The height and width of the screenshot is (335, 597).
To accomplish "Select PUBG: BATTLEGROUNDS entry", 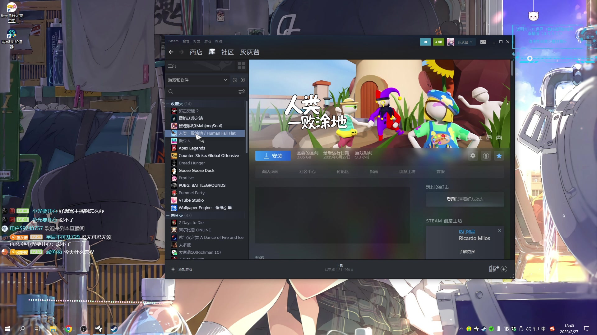I will pyautogui.click(x=205, y=185).
